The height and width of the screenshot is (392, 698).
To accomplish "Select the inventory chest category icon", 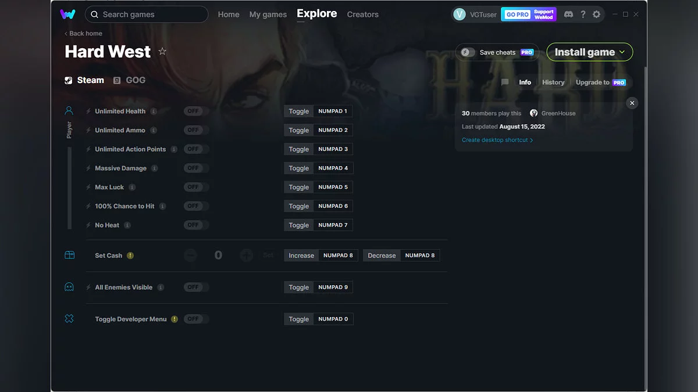I will (x=69, y=255).
